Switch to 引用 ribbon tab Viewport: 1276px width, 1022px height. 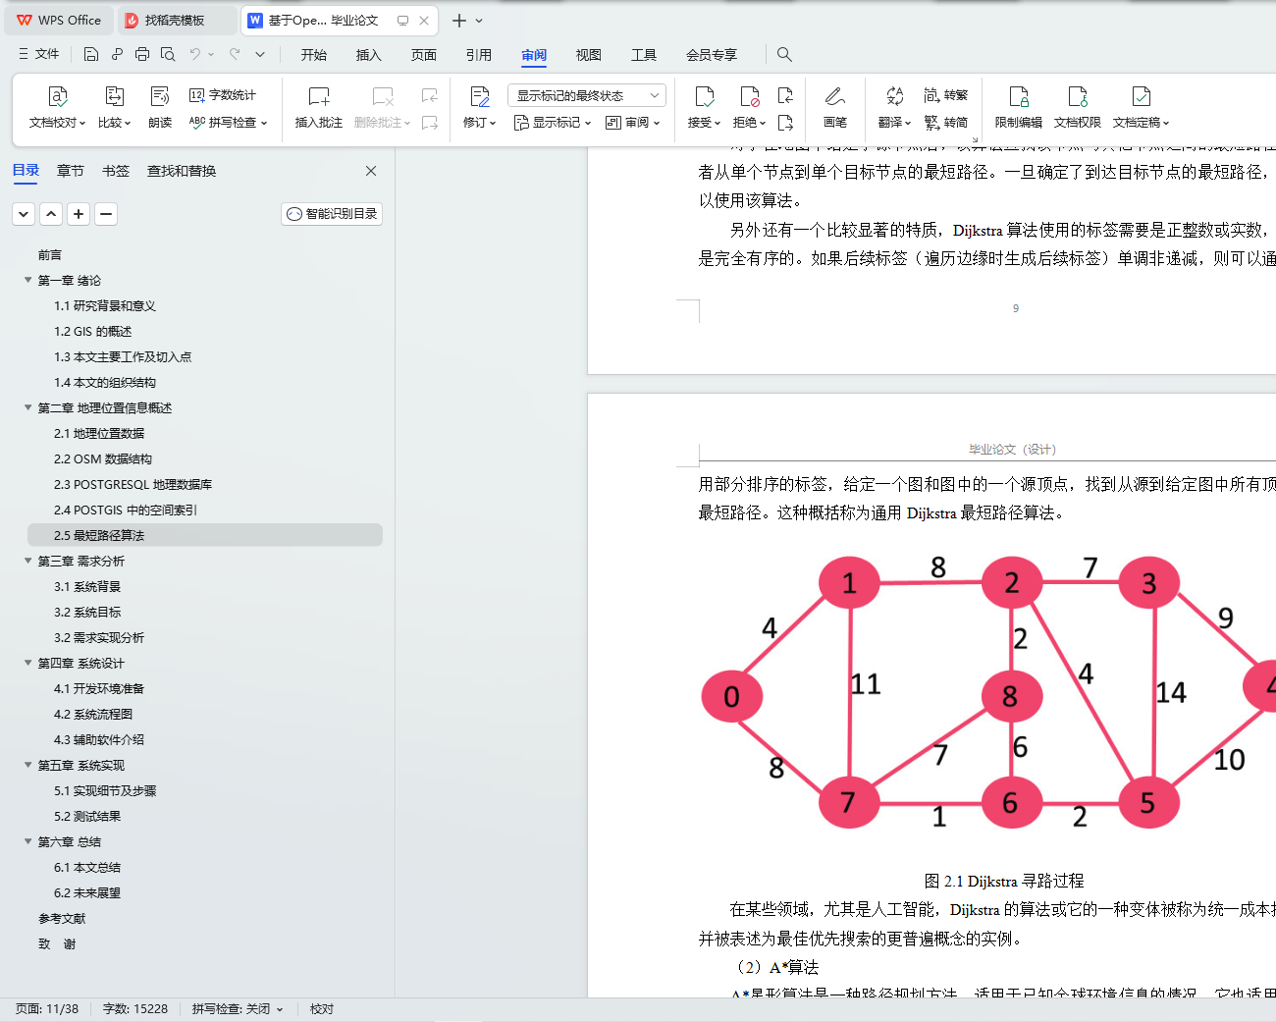pos(479,55)
